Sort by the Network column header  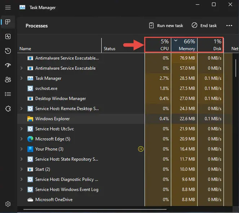231,45
